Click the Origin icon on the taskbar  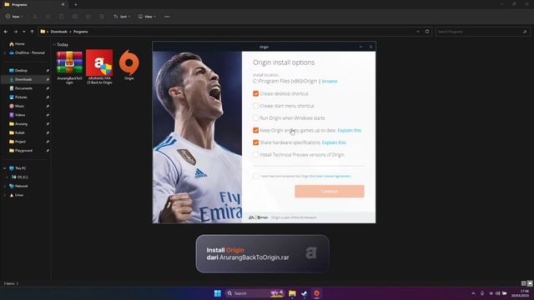[x=317, y=293]
